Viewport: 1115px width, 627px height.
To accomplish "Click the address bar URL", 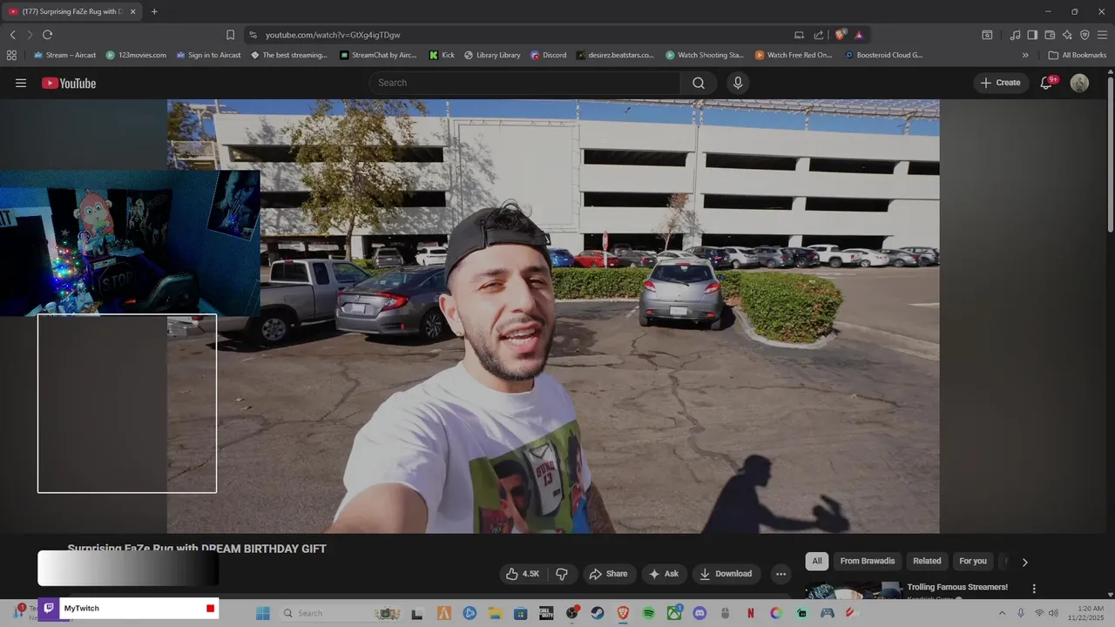I will (x=333, y=35).
